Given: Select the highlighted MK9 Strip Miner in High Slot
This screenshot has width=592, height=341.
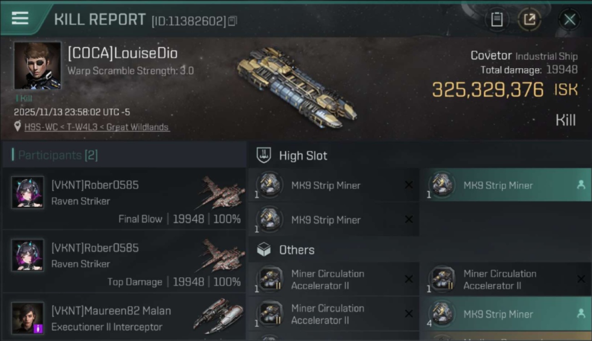Looking at the screenshot, I should [x=505, y=185].
